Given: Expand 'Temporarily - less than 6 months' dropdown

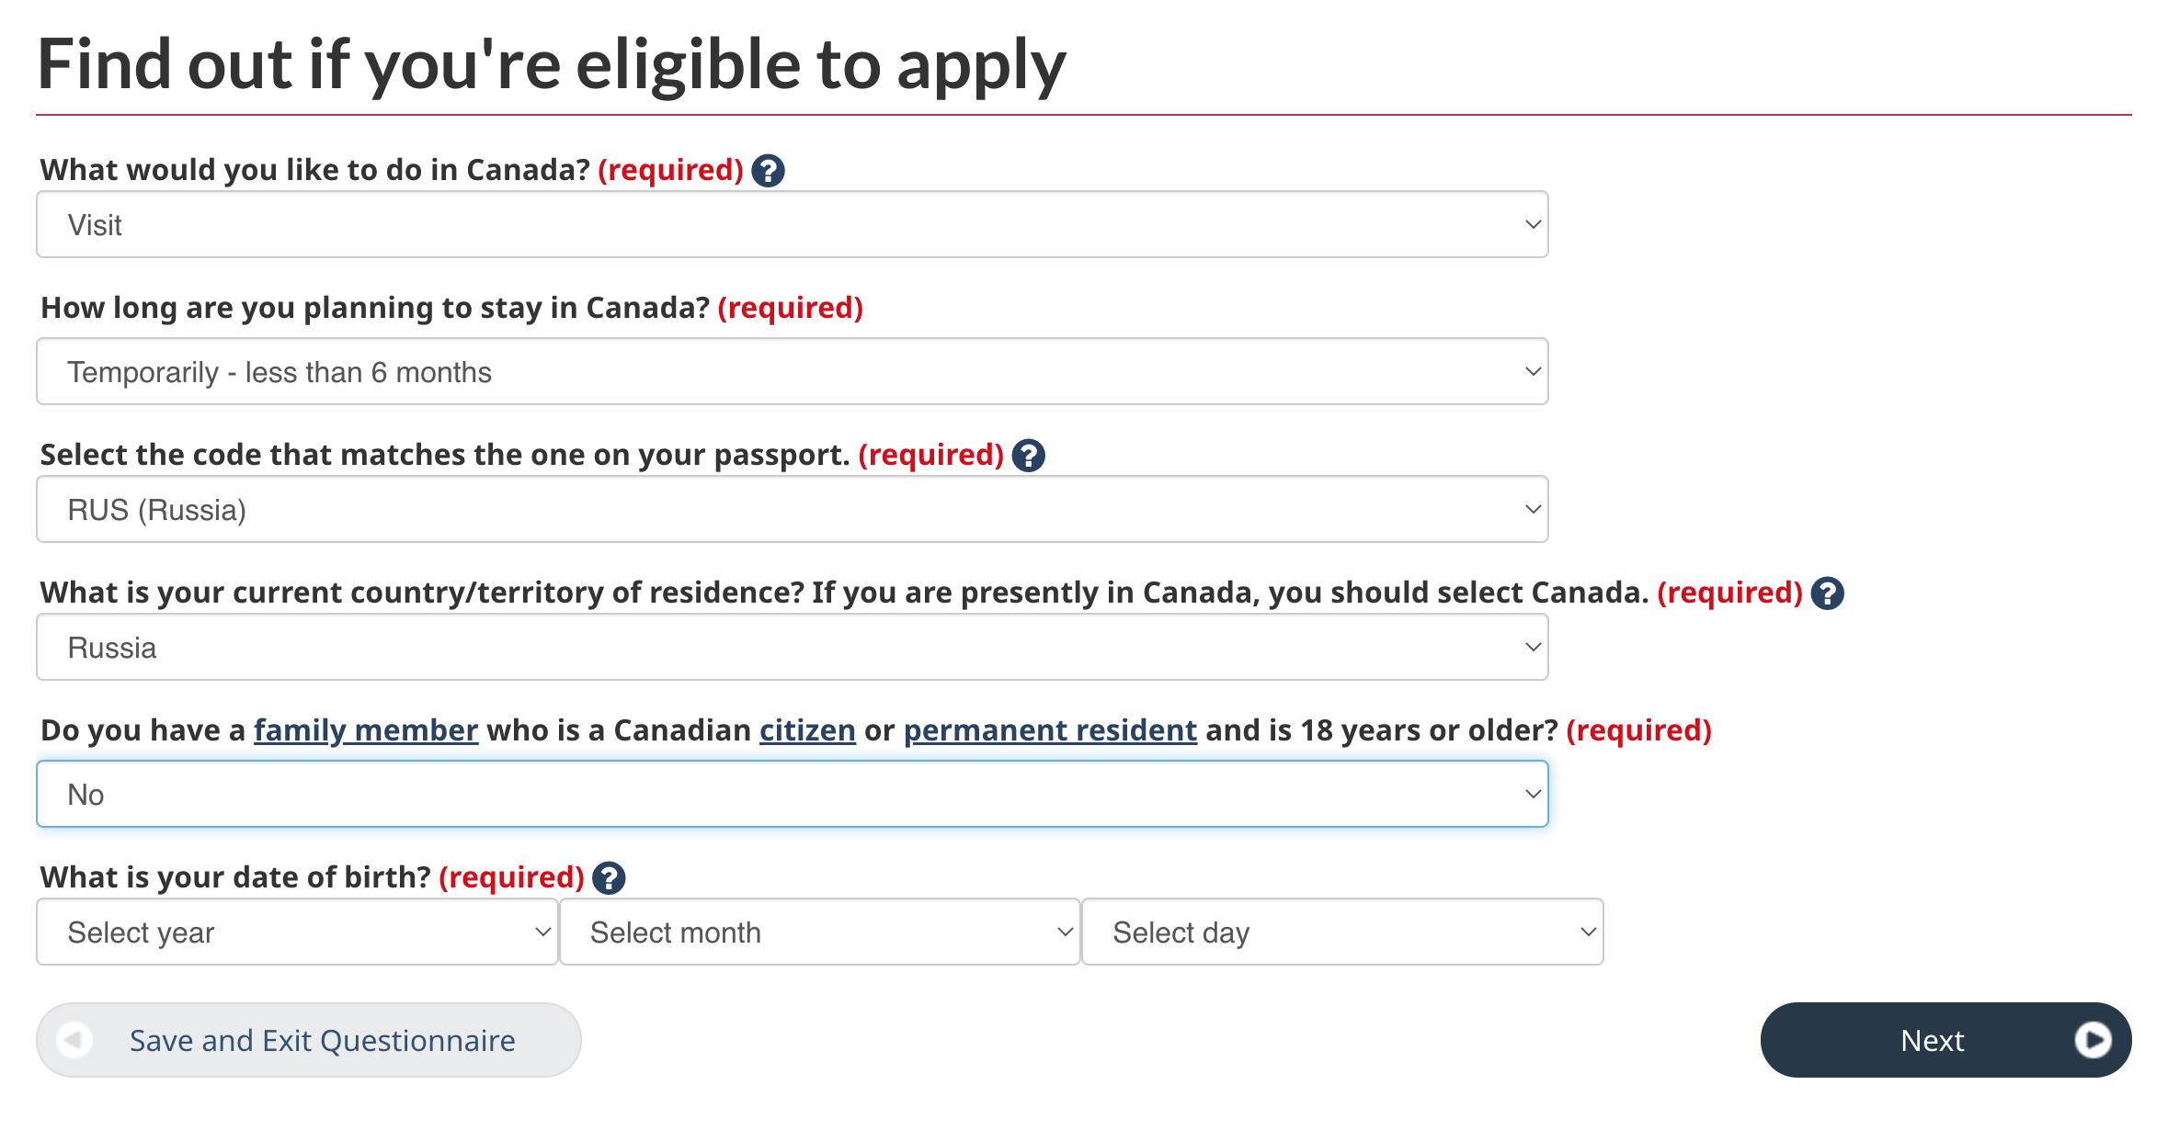Looking at the screenshot, I should (793, 371).
